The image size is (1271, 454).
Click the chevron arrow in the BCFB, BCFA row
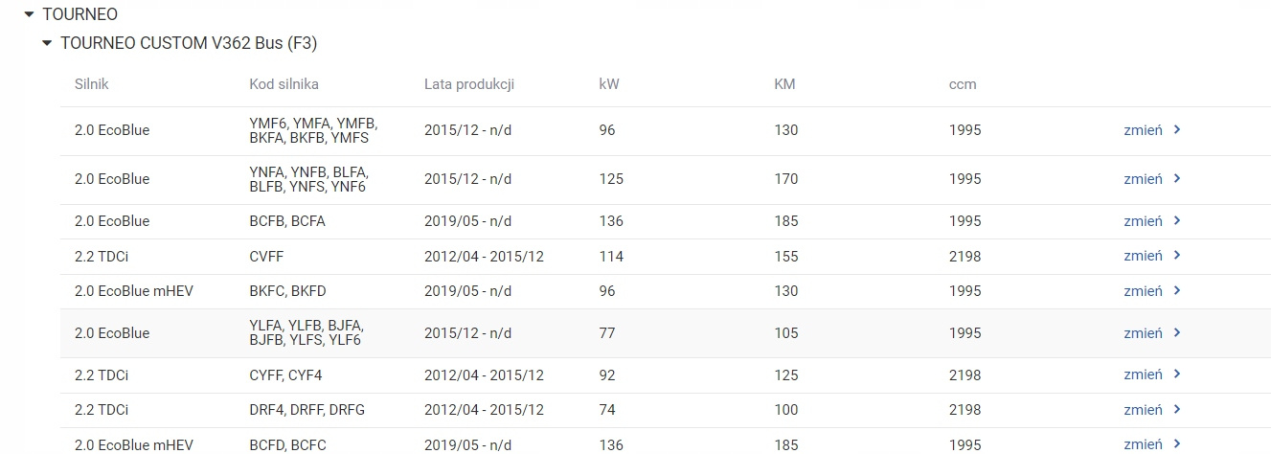(x=1177, y=221)
